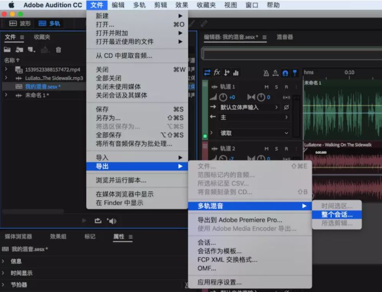Toggle auto-play speaker icon in Files panel
Screen dimensions: 382x292
coord(111,221)
